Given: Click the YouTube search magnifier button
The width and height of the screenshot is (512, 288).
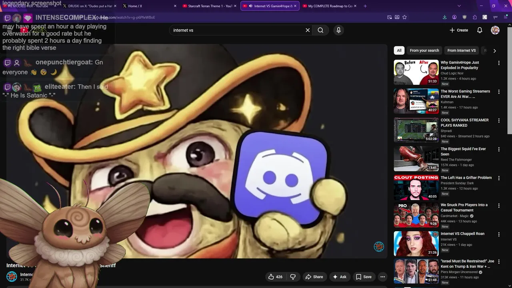Looking at the screenshot, I should click(320, 30).
